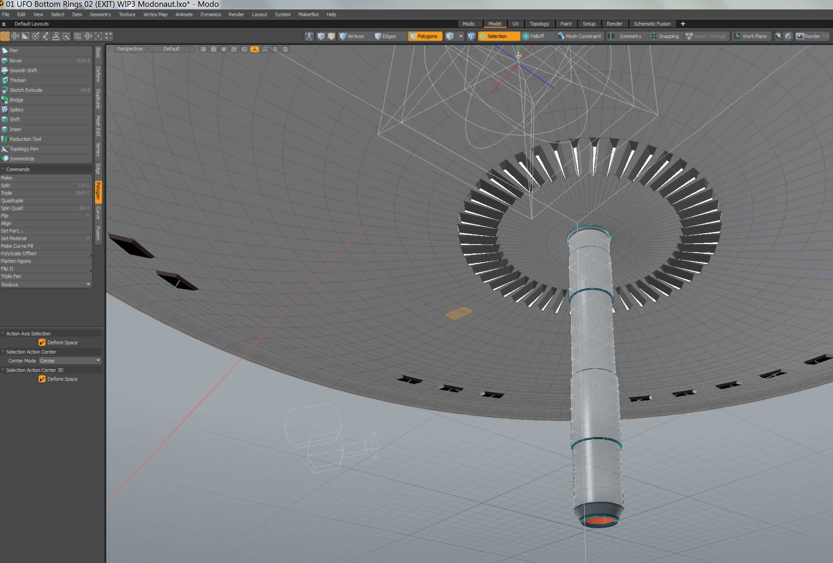Open the Center Mode dropdown
Viewport: 833px width, 563px height.
[70, 361]
